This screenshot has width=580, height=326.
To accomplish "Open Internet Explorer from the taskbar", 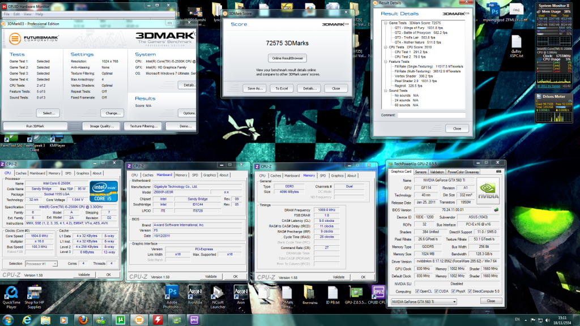I will [x=27, y=320].
